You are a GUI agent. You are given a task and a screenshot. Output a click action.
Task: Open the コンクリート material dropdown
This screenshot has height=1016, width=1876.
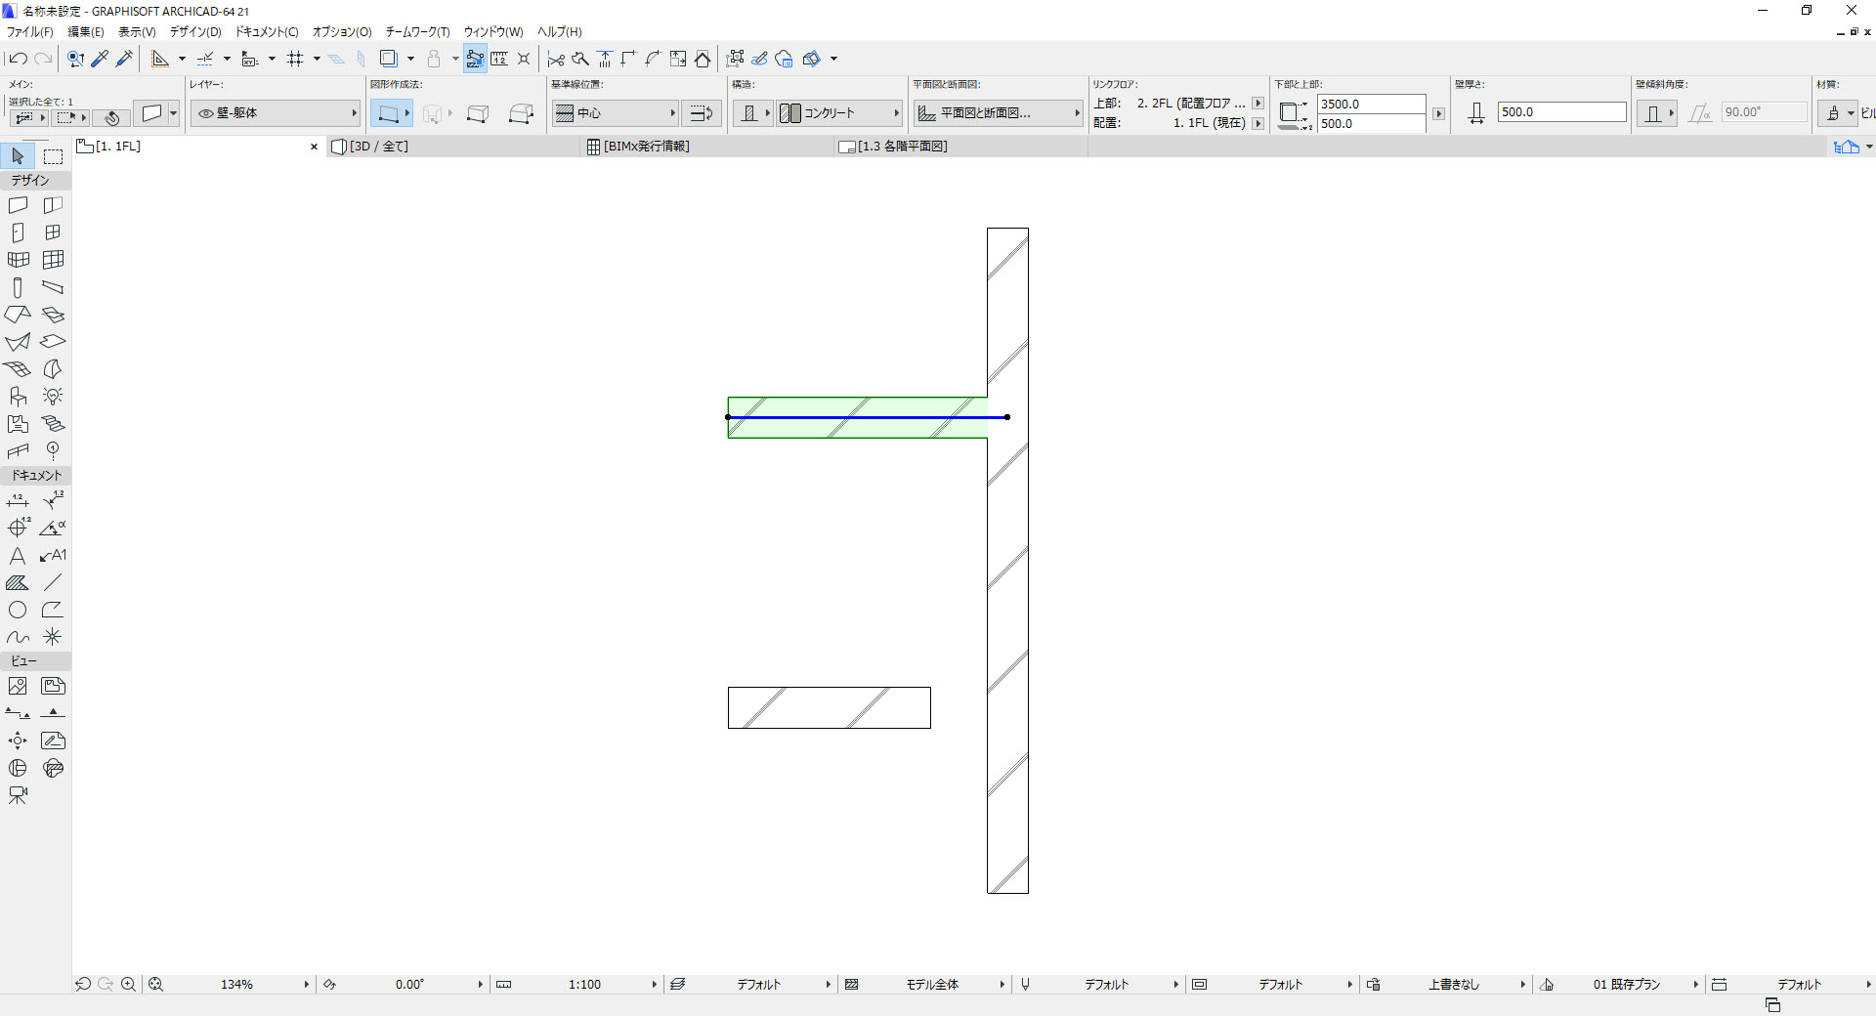(839, 113)
